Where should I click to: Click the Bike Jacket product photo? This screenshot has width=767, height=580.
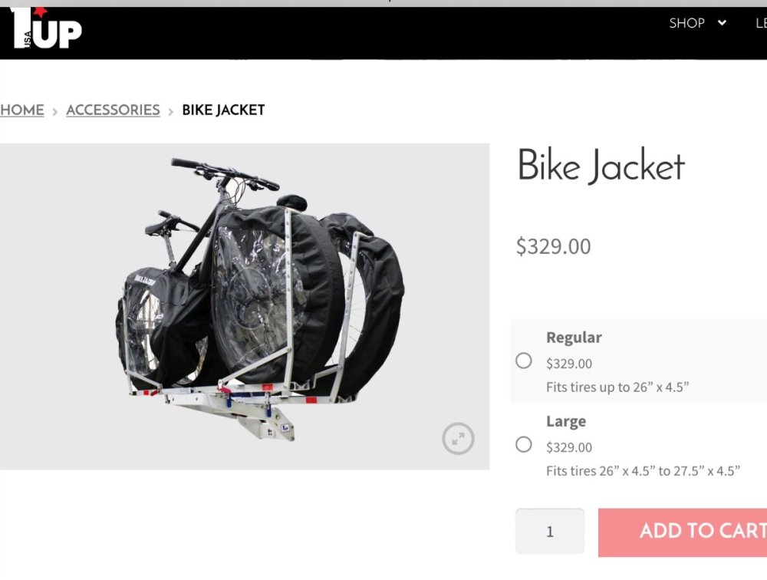coord(245,306)
